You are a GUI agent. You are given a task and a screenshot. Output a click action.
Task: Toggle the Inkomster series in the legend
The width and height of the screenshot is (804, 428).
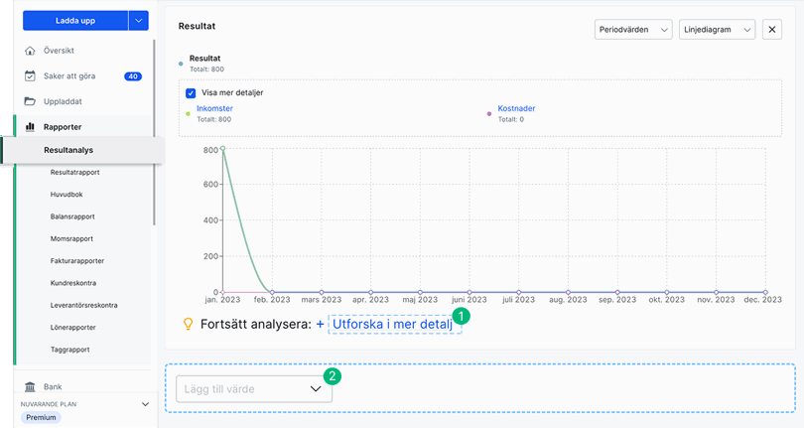214,108
